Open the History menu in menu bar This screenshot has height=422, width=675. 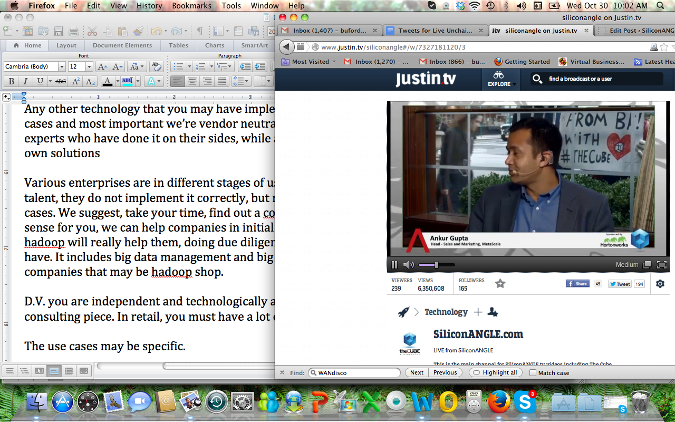(149, 6)
